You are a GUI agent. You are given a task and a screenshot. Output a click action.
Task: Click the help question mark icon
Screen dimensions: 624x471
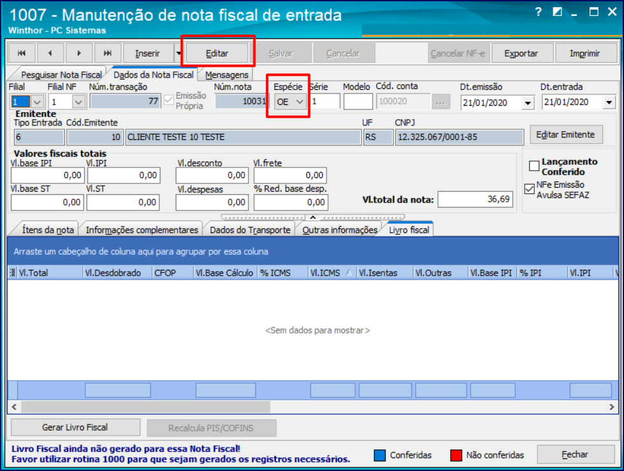(x=539, y=12)
